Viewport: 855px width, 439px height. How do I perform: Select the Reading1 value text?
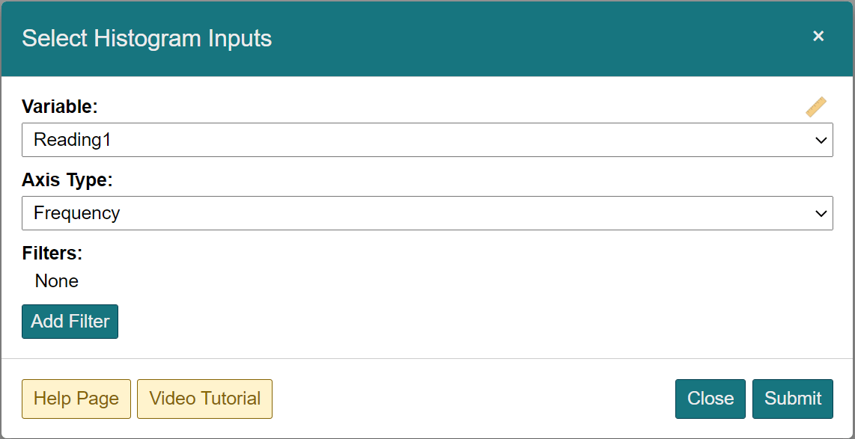(x=73, y=140)
